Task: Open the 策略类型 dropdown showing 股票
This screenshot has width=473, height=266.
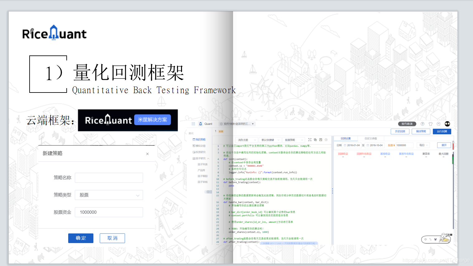Action: coord(109,195)
